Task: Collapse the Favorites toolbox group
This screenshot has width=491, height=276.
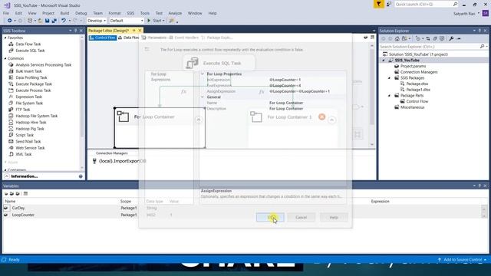Action: pos(5,38)
